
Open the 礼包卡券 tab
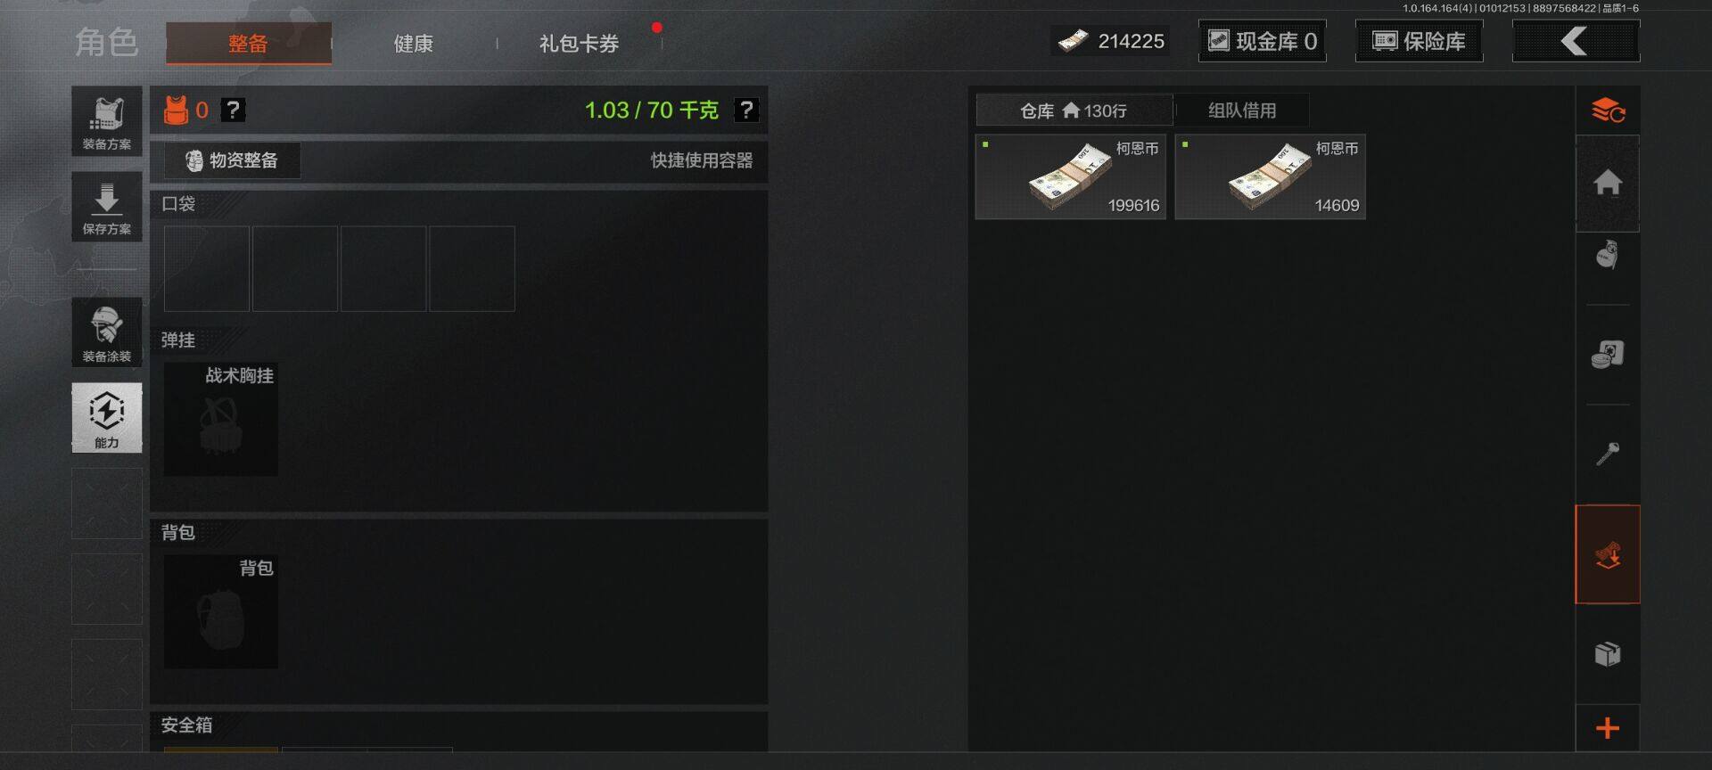[x=579, y=44]
